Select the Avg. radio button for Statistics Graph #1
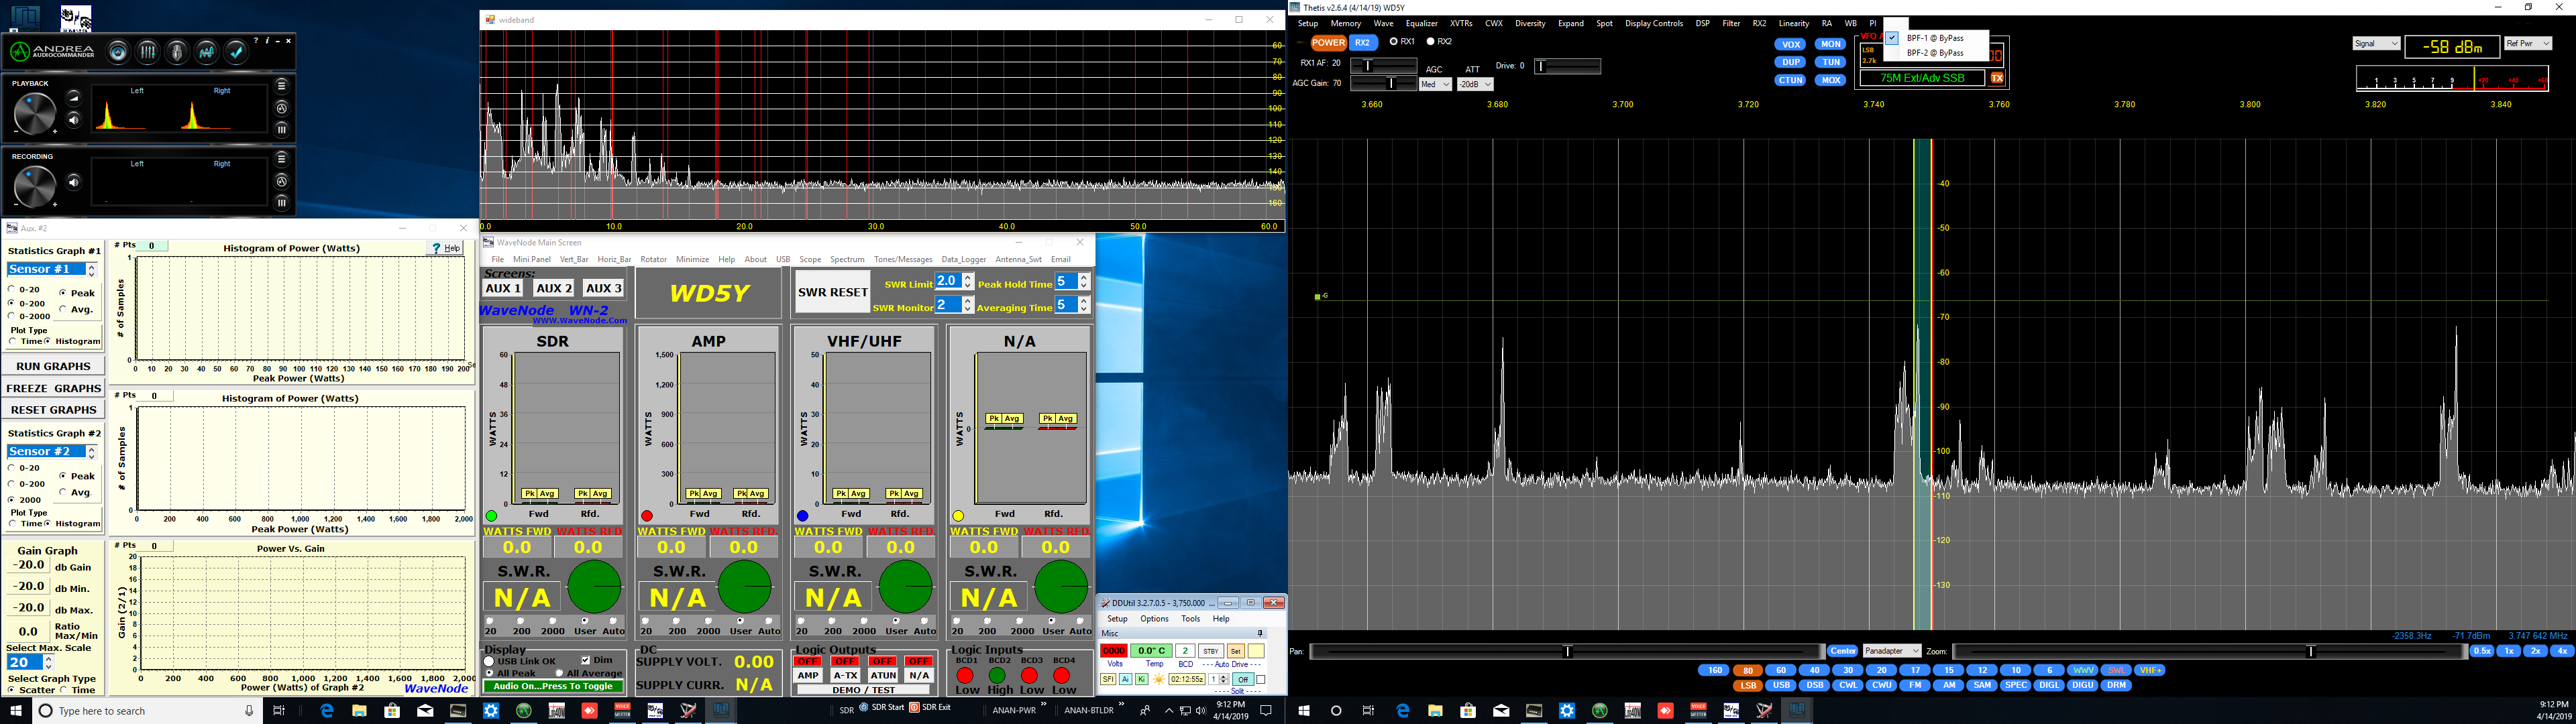 [63, 310]
